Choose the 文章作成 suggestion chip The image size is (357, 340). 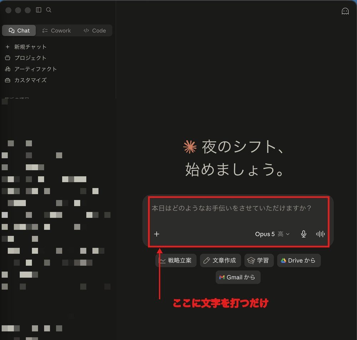[220, 260]
